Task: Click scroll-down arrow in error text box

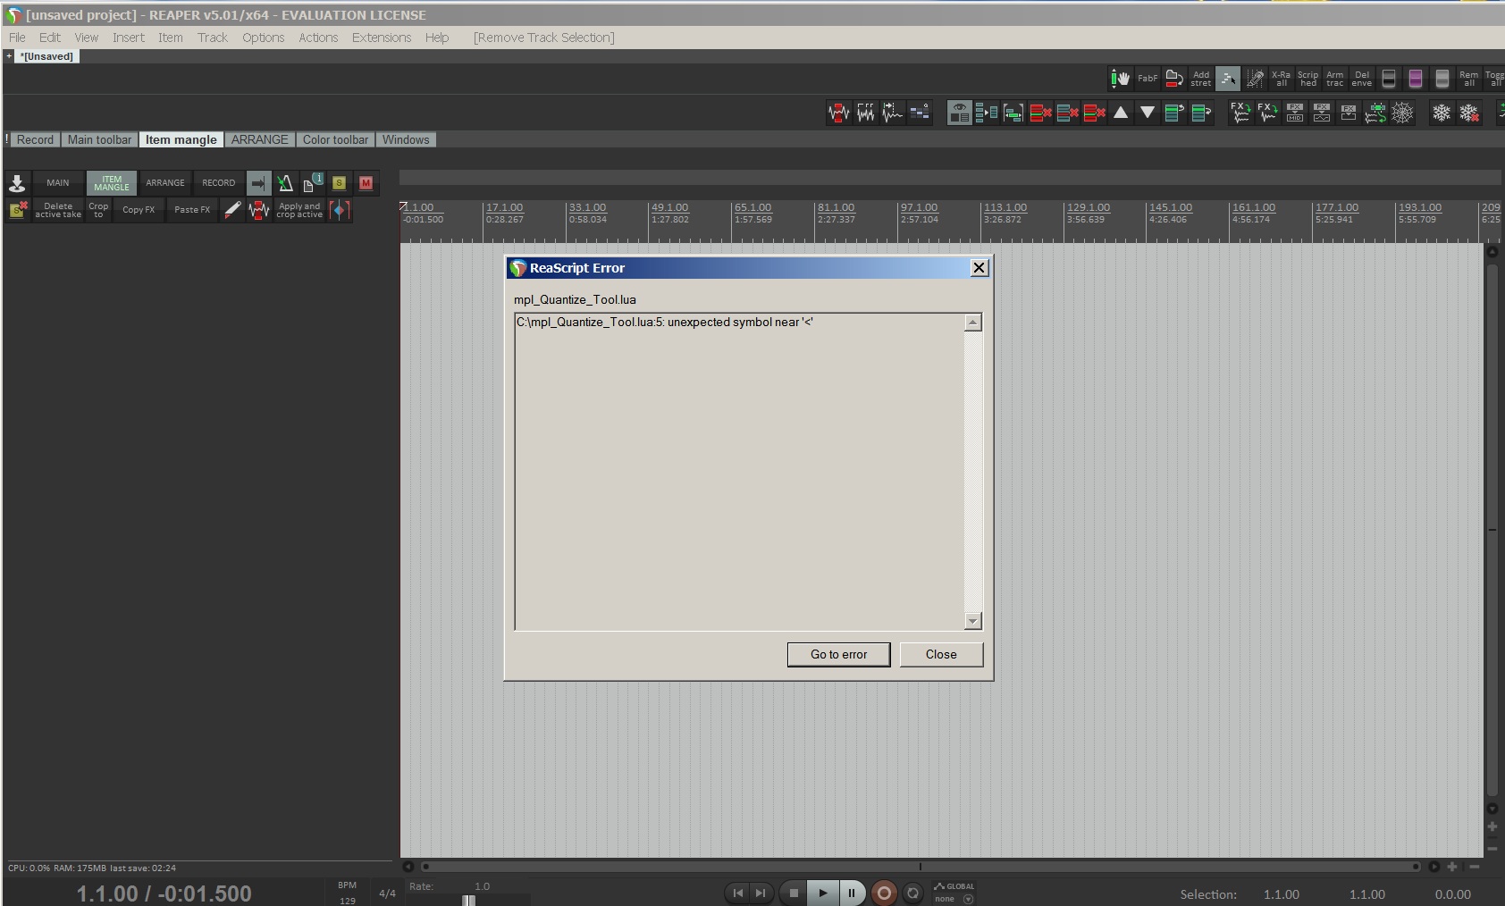Action: (973, 621)
